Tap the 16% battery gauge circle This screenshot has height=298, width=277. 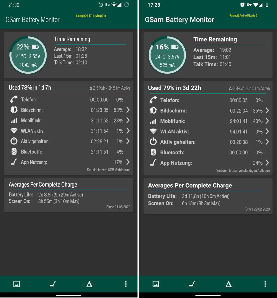coord(167,55)
